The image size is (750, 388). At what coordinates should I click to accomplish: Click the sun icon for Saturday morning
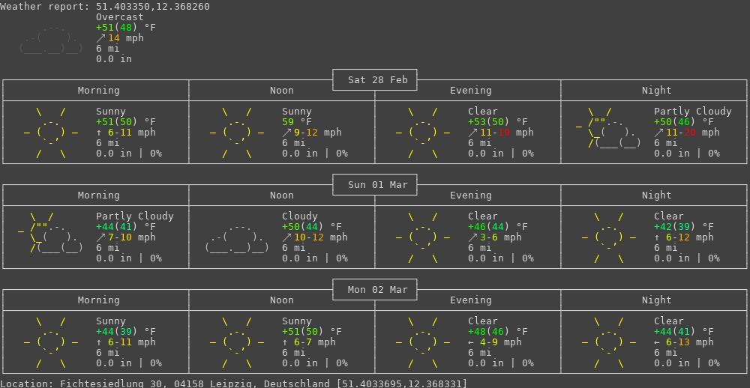click(51, 133)
